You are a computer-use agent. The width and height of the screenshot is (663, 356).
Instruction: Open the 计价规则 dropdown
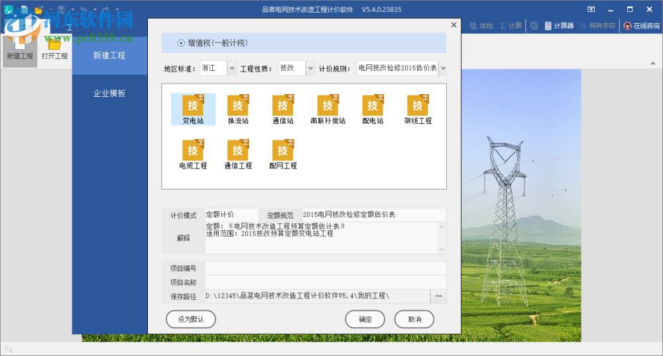(443, 68)
